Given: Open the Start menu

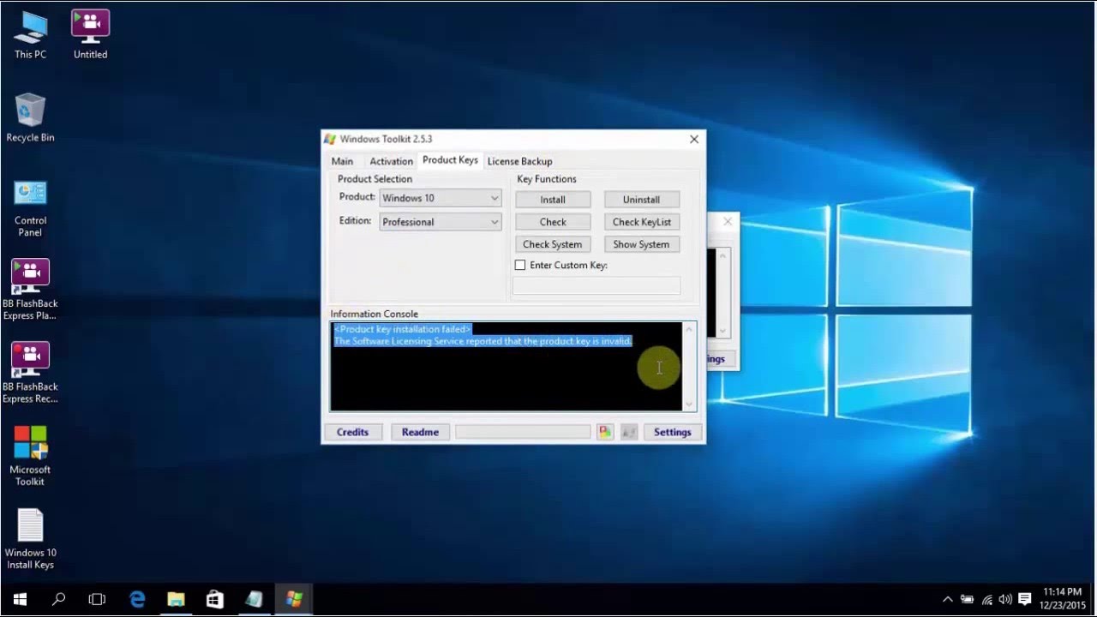Looking at the screenshot, I should click(20, 600).
